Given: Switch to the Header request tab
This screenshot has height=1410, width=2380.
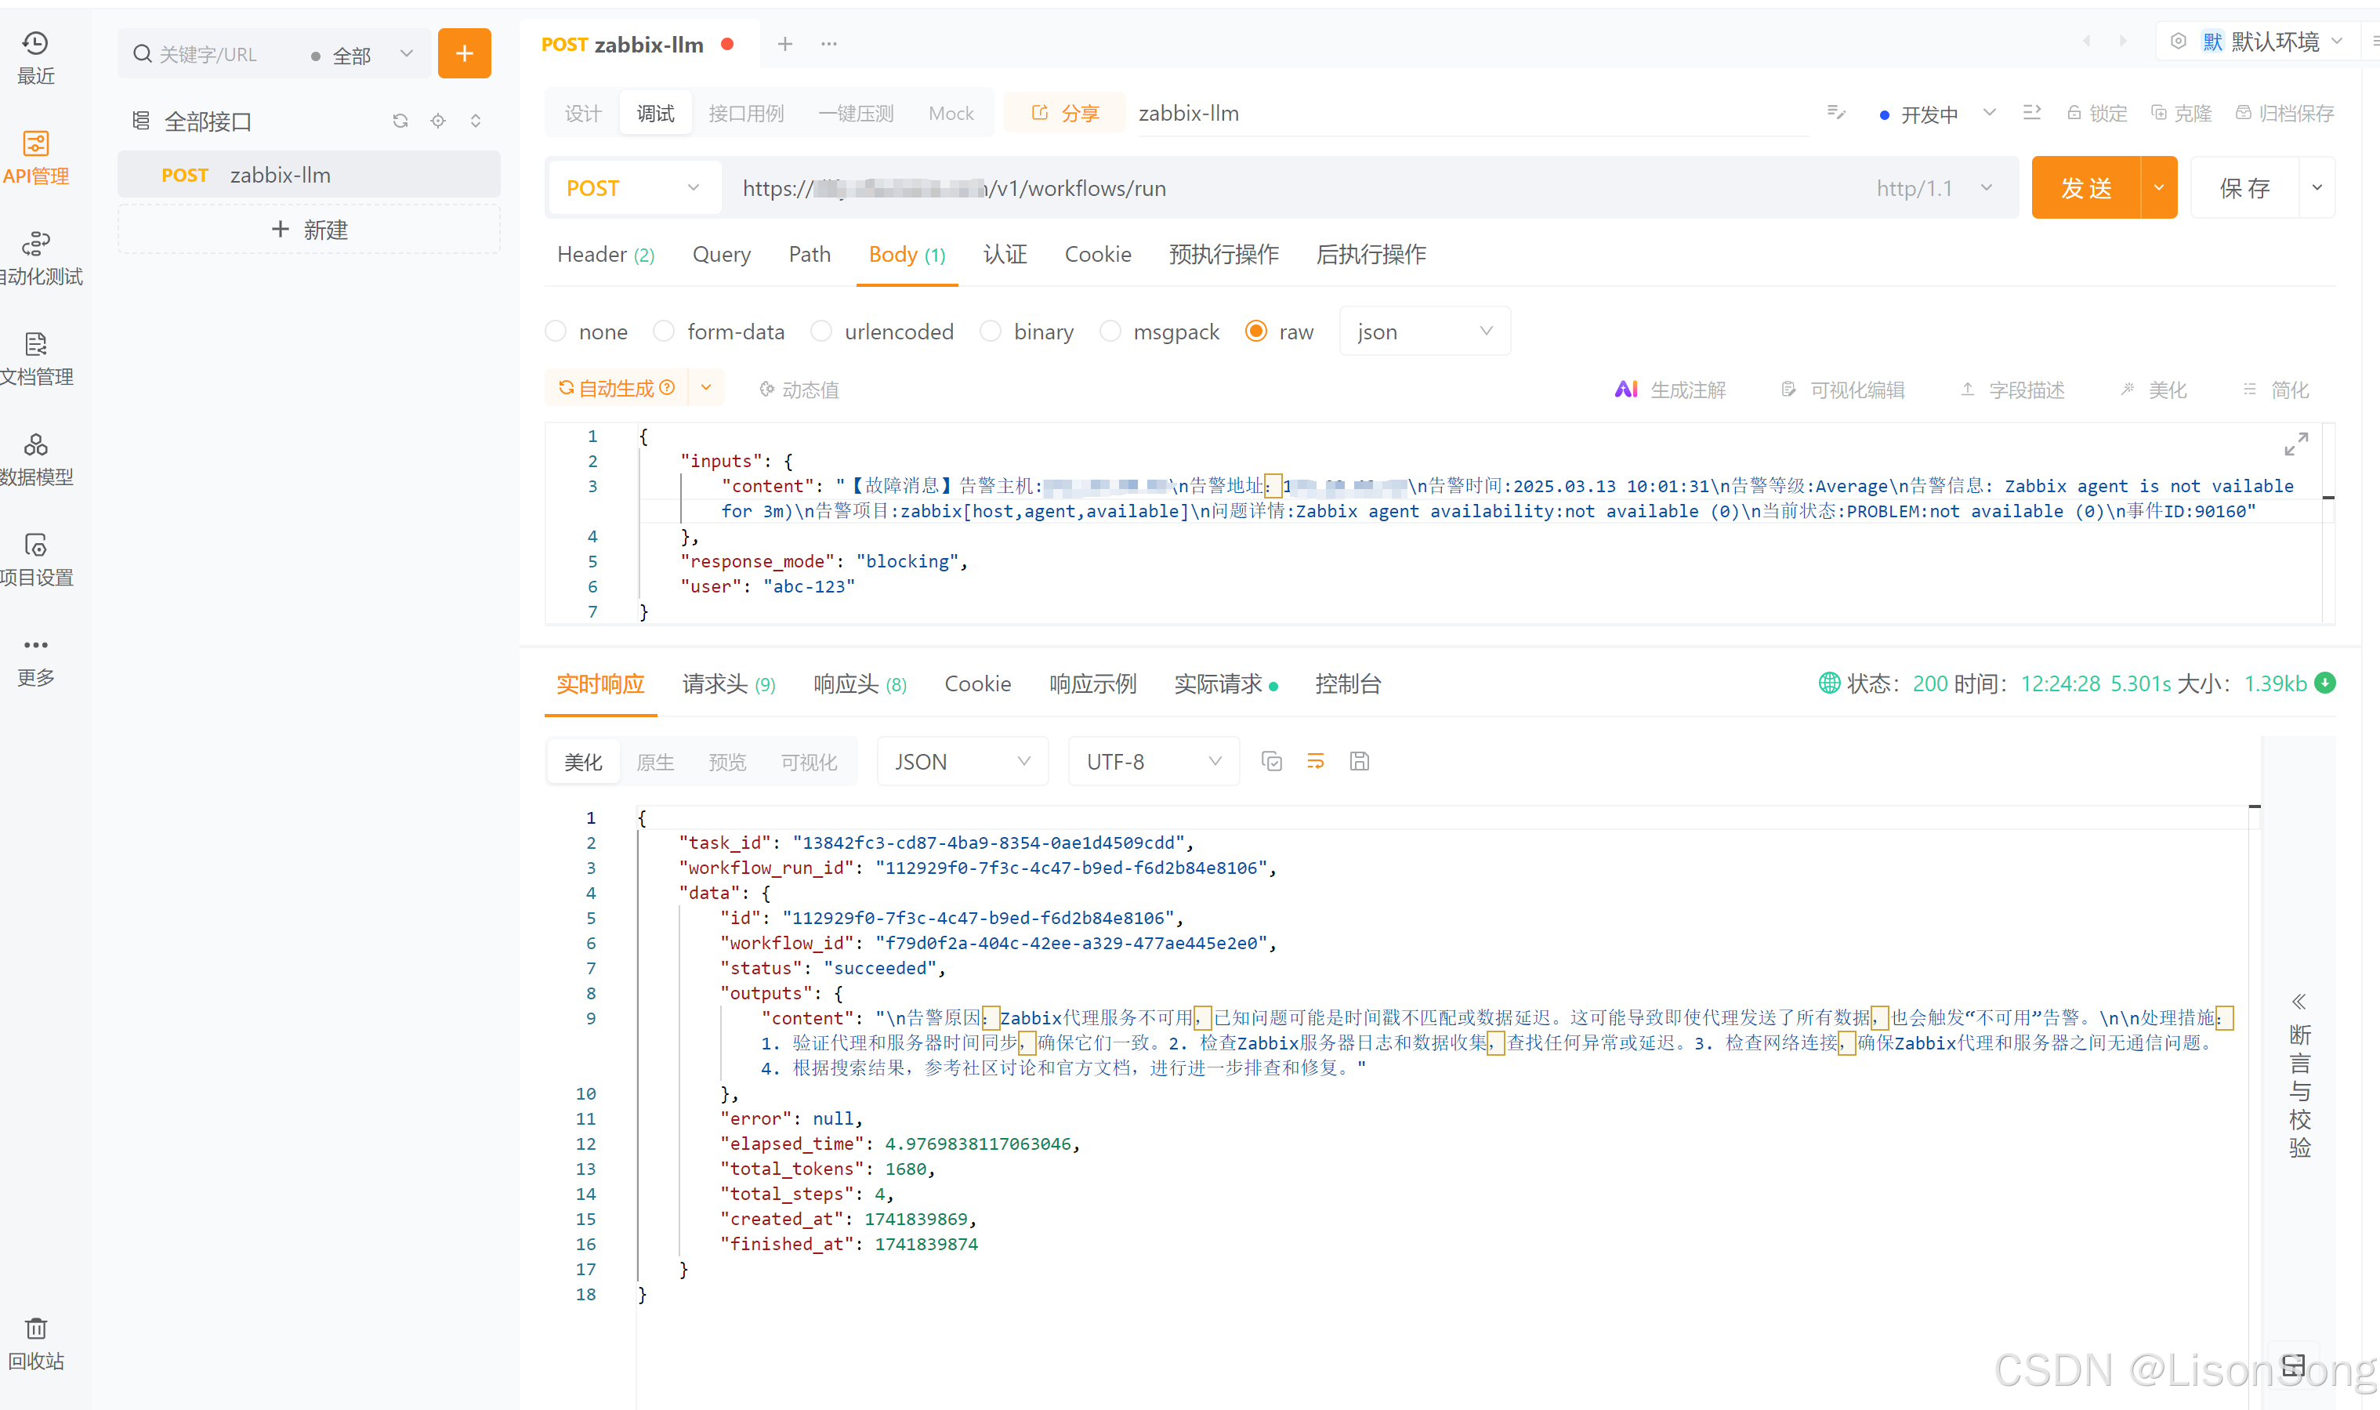Looking at the screenshot, I should point(605,255).
